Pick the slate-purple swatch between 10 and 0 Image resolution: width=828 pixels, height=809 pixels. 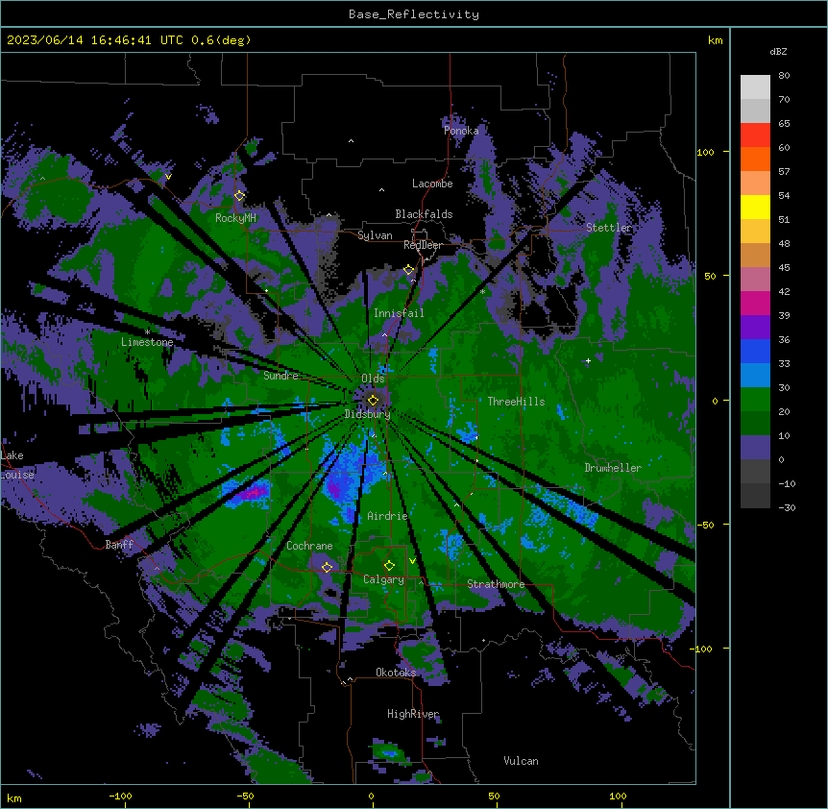pos(755,448)
